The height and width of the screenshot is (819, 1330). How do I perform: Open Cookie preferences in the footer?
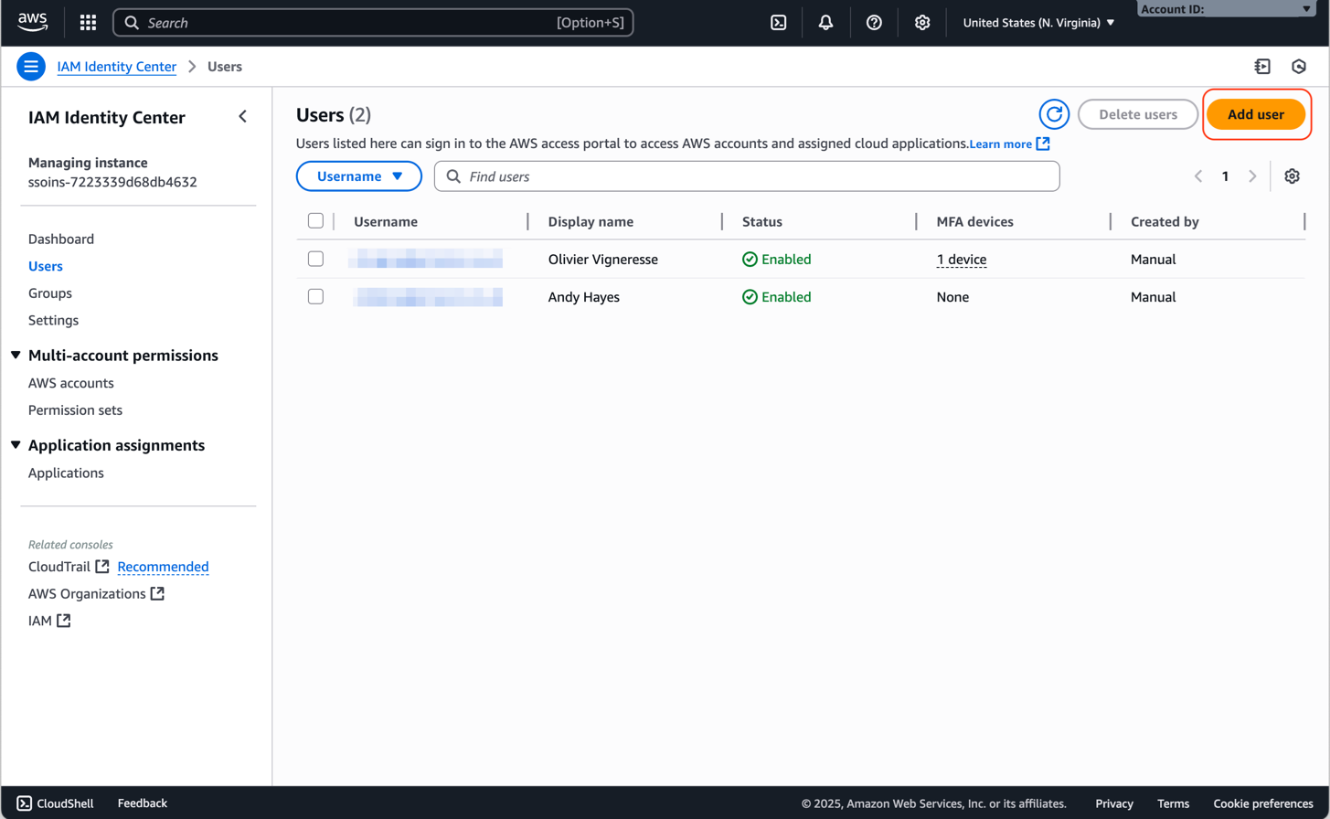[x=1263, y=803]
